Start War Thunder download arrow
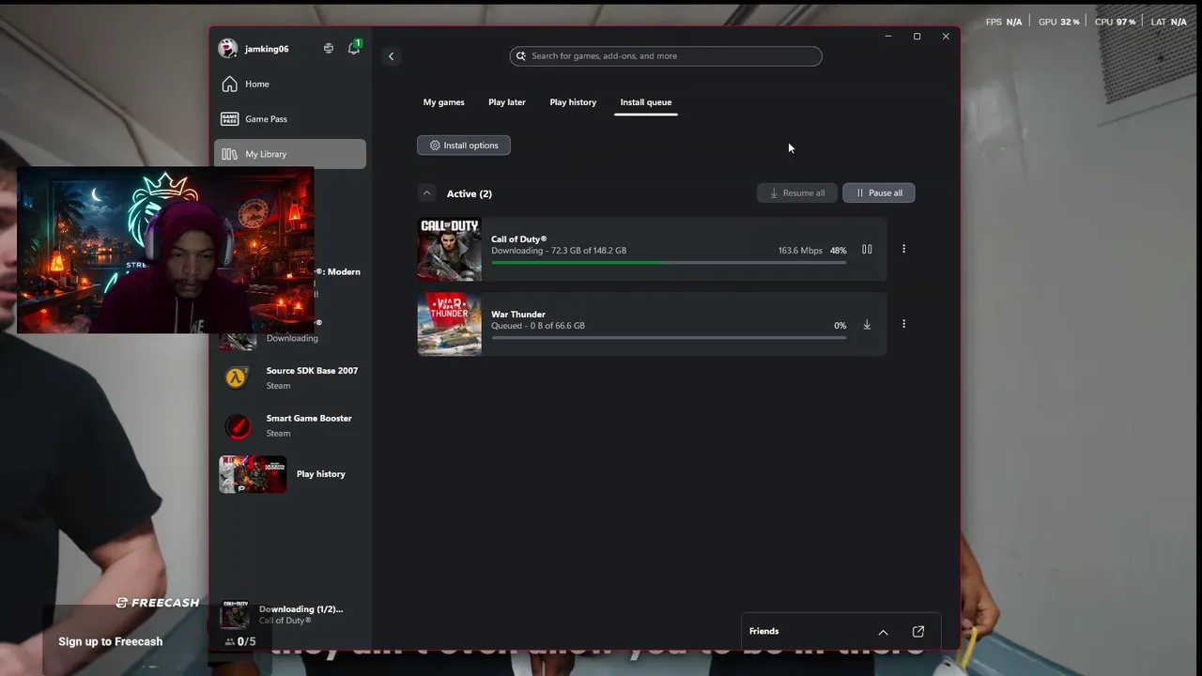Screen dimensions: 1202x676 point(867,325)
